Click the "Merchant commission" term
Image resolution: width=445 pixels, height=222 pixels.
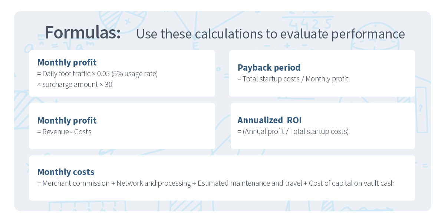coord(76,183)
